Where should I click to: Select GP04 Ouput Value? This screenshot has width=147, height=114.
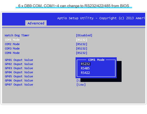(19, 72)
